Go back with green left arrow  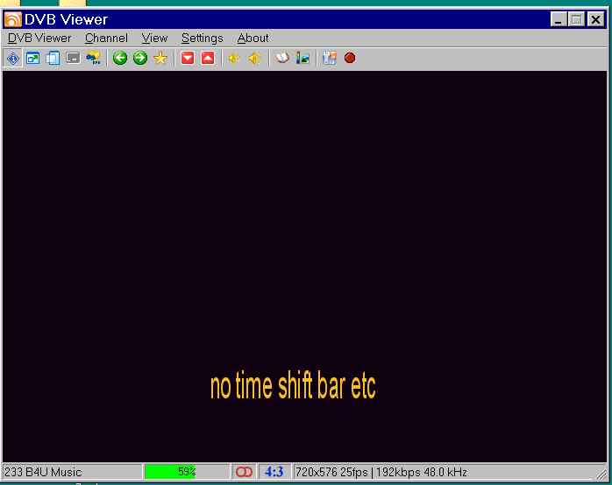point(120,59)
